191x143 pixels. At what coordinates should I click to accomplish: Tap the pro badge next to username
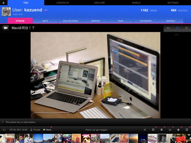46,10
